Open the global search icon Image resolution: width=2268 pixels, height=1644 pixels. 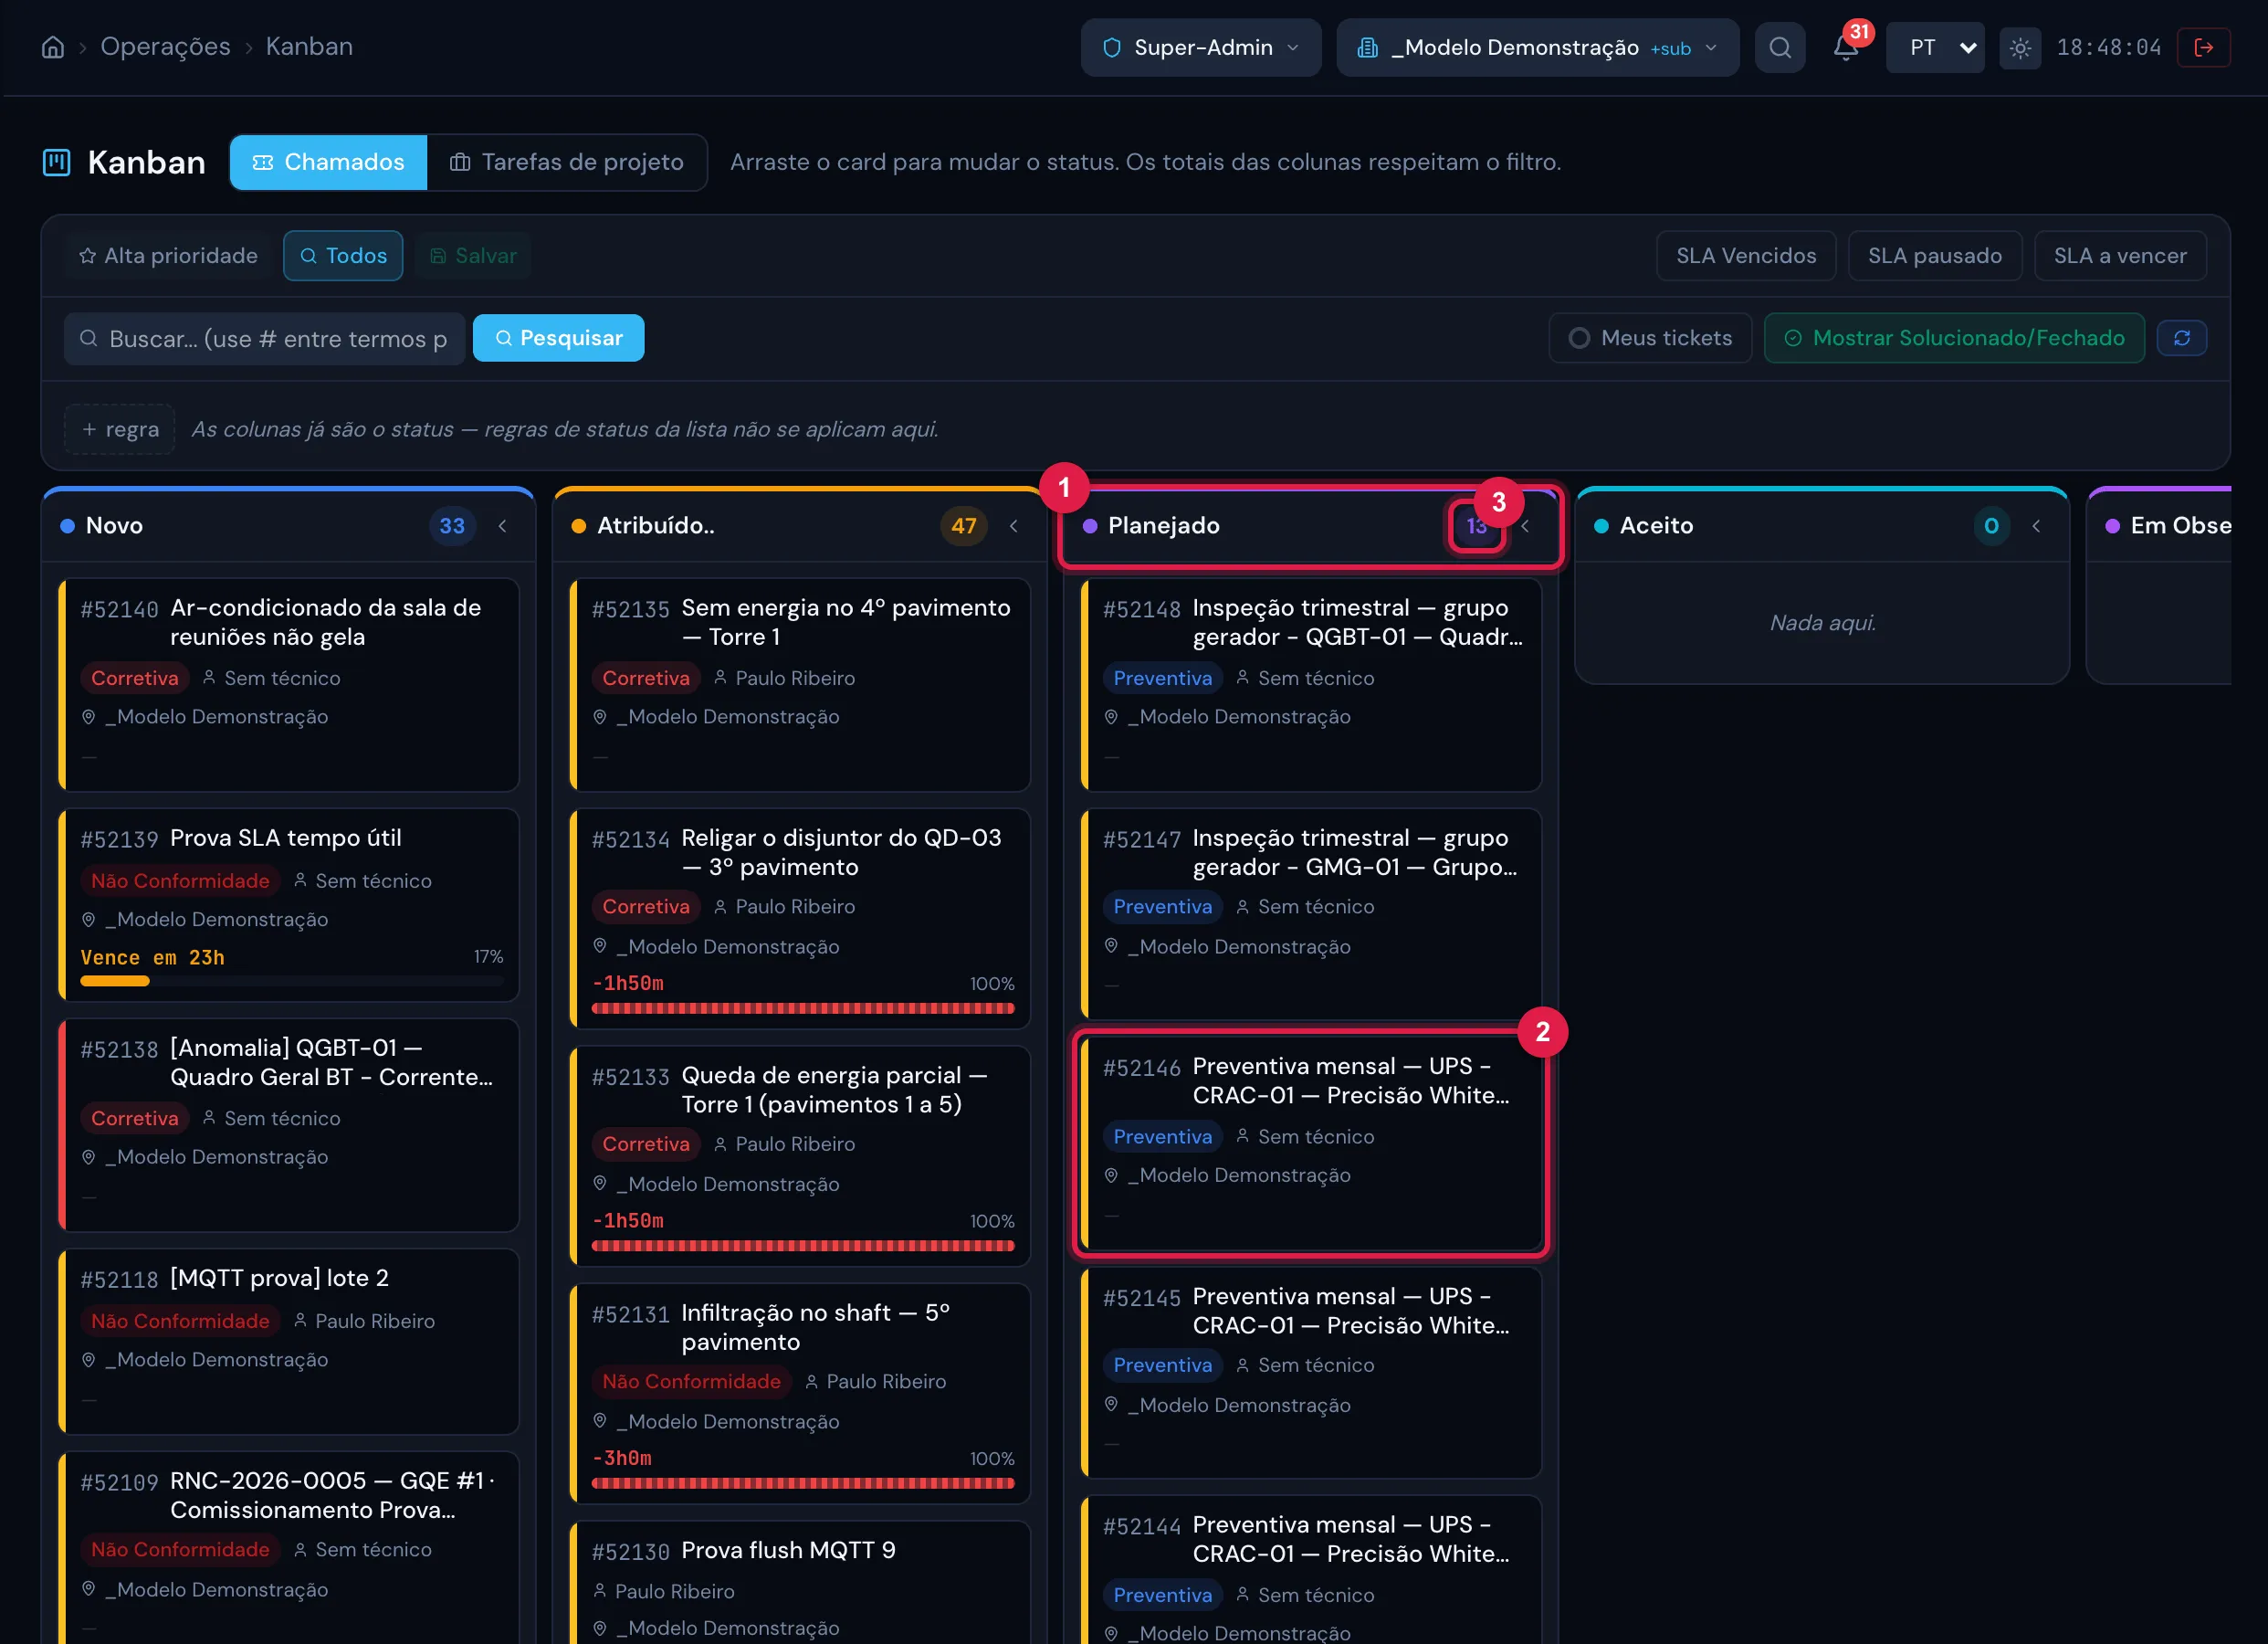tap(1780, 47)
